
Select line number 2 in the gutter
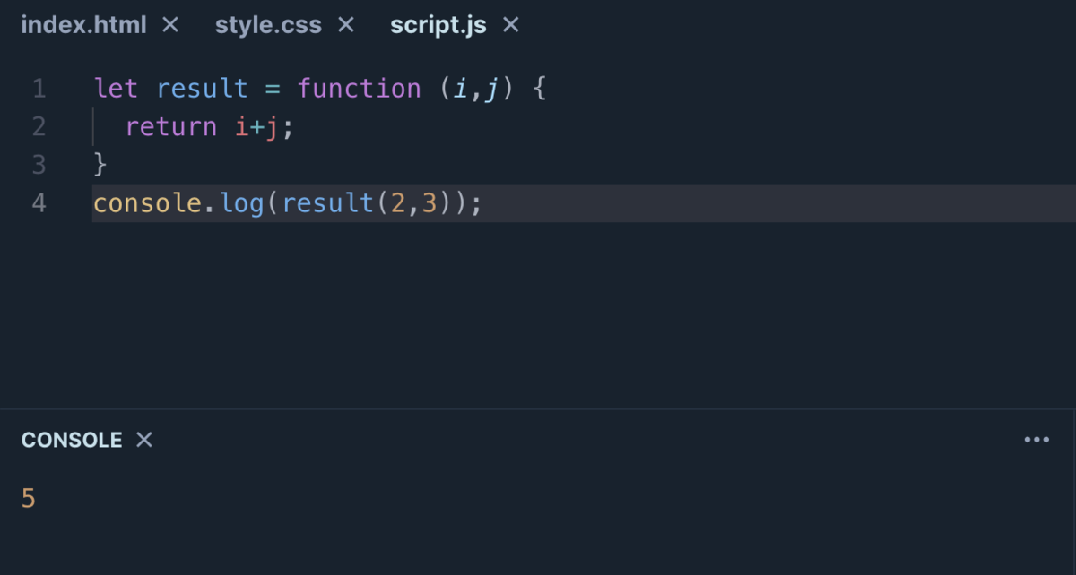[x=39, y=126]
